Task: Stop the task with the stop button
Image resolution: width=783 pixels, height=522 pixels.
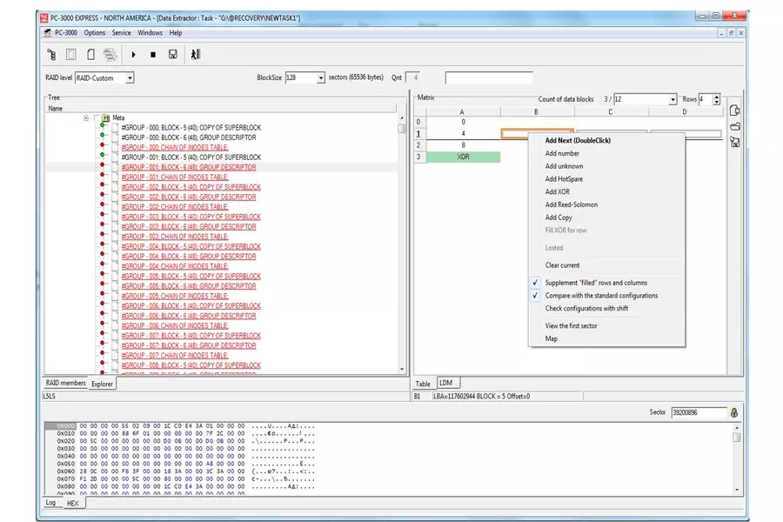Action: (x=153, y=55)
